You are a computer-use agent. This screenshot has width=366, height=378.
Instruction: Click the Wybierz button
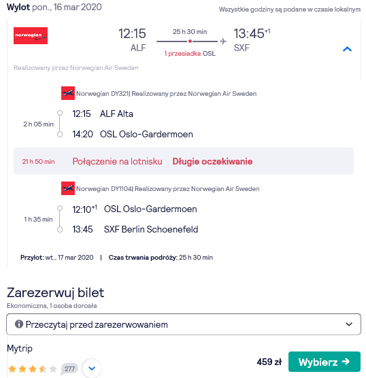[325, 362]
